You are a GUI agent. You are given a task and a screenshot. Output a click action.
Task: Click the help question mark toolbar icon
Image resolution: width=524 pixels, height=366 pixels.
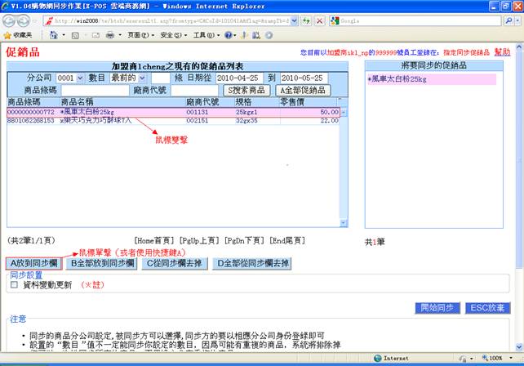[229, 36]
